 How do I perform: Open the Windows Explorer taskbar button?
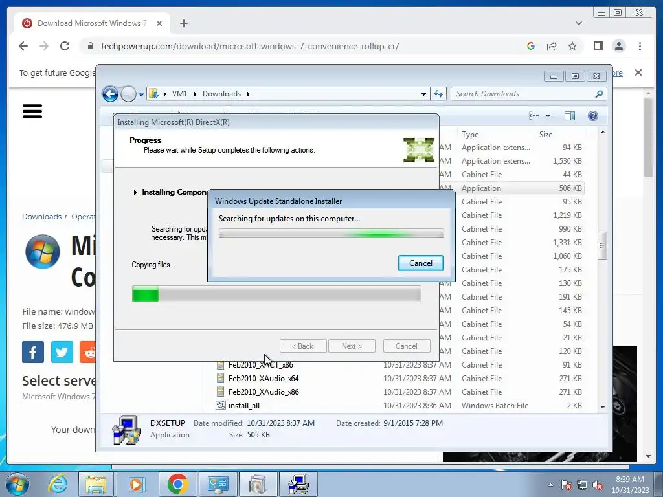pos(96,484)
